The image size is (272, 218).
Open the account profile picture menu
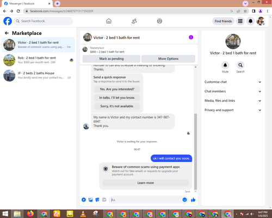point(261,21)
